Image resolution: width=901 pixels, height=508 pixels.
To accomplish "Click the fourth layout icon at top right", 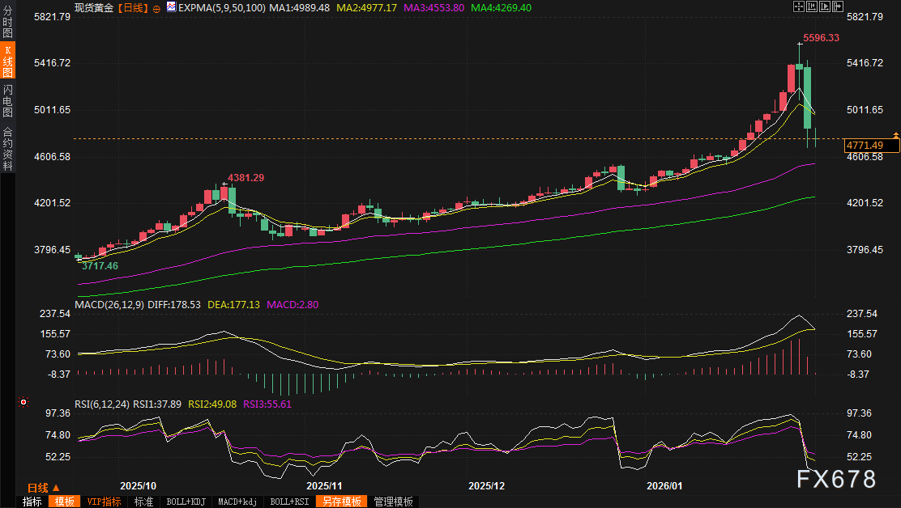I will pos(836,6).
